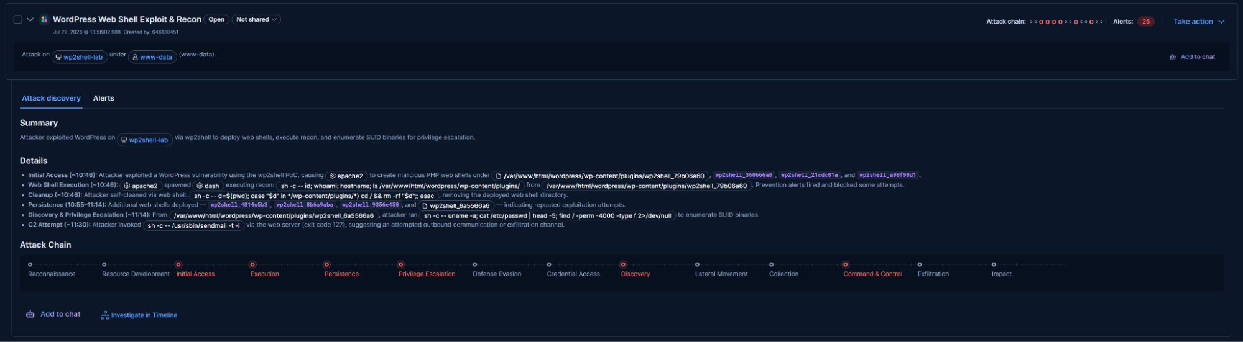The width and height of the screenshot is (1243, 342).
Task: Click the attack discovery icon beside the title
Action: point(44,20)
